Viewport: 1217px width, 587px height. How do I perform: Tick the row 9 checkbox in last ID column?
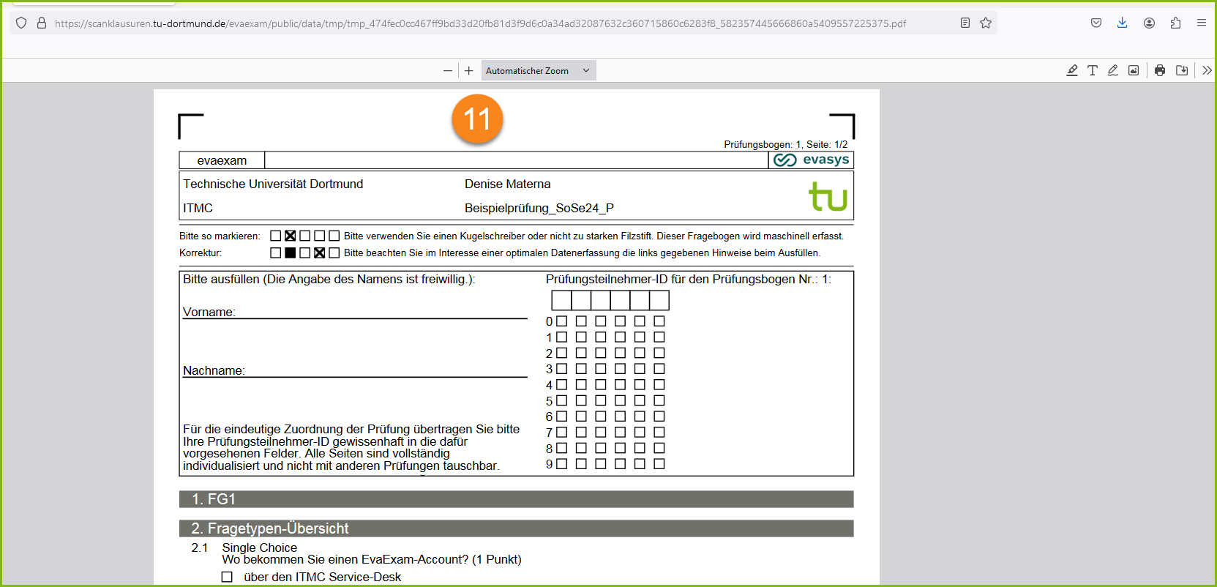click(x=659, y=464)
